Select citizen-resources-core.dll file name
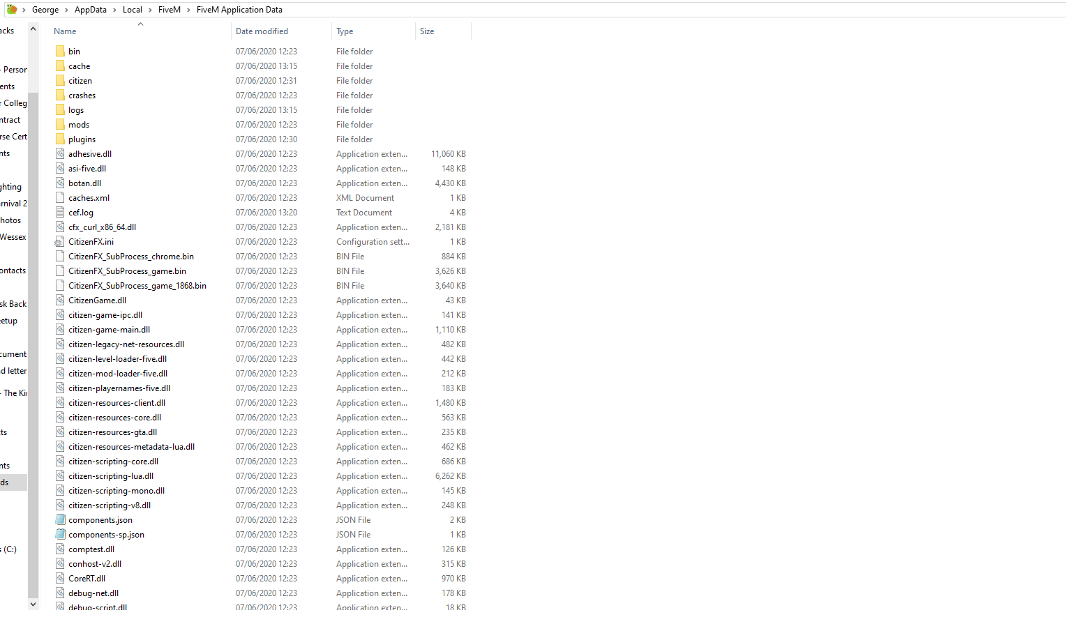This screenshot has width=1066, height=617. click(114, 417)
